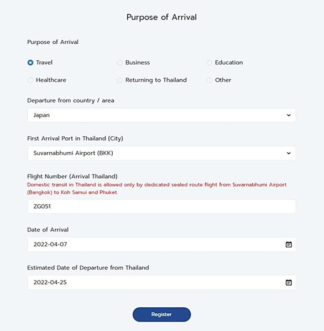Click the red domestic transit warning text
Image resolution: width=324 pixels, height=331 pixels.
(157, 189)
